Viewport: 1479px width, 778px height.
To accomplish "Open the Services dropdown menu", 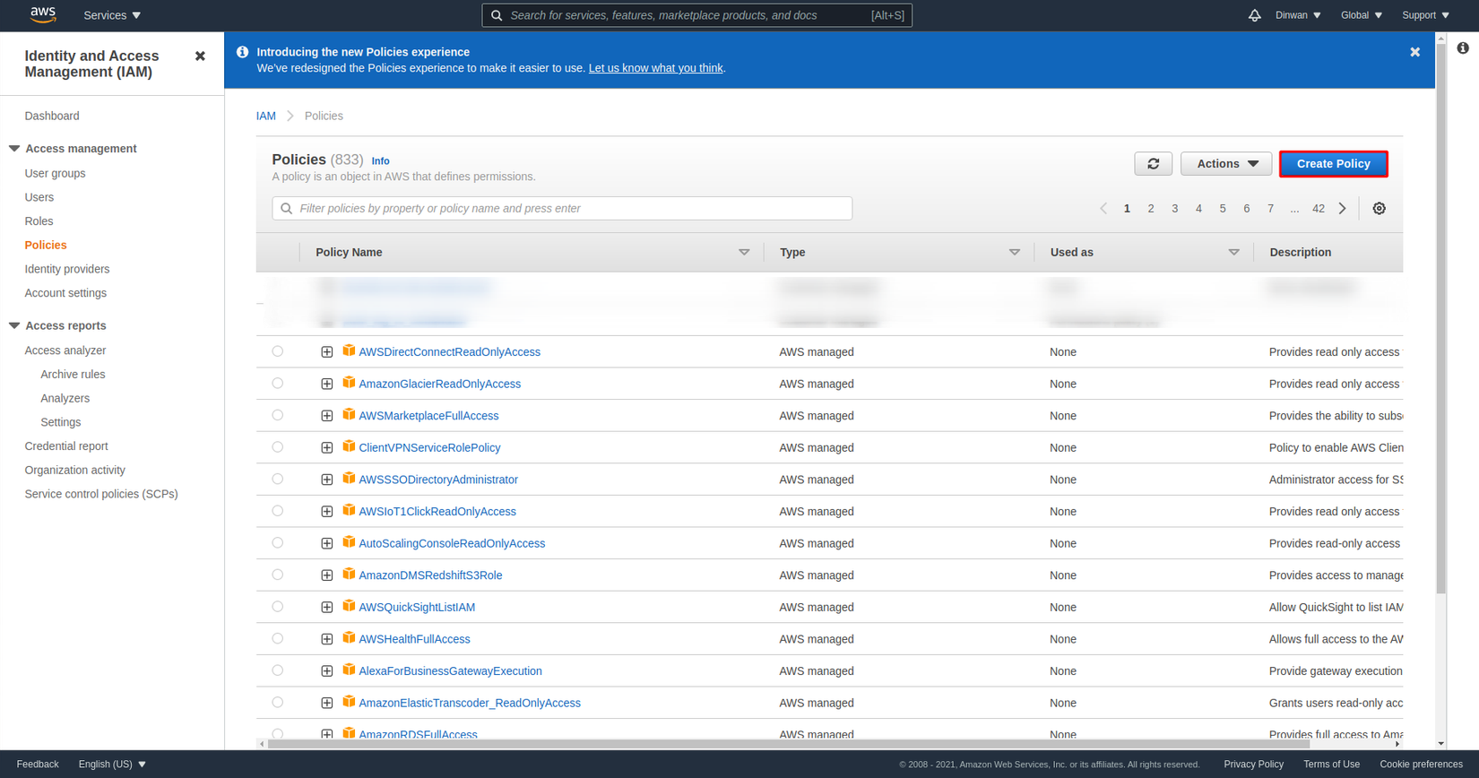I will click(x=112, y=15).
